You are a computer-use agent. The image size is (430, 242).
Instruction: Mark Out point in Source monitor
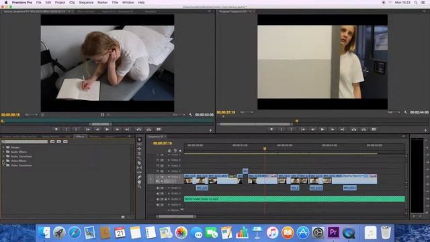pos(76,130)
